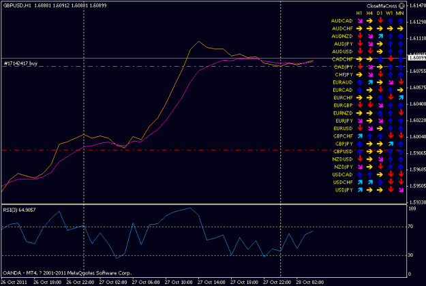The image size is (426, 286).
Task: Click the GBPUSD H4 yellow arrow
Action: click(x=369, y=151)
